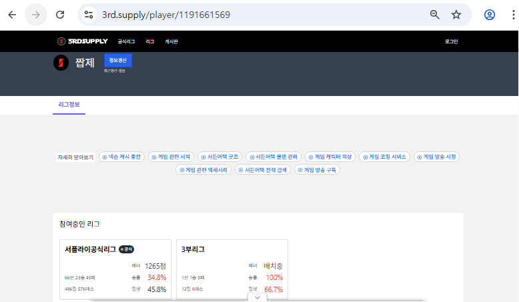Screen dimensions: 519x302
Task: Bookmark this page with the star icon
Action: 456,15
